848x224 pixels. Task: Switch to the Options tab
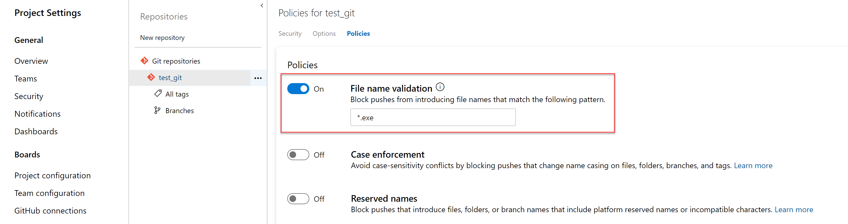click(324, 33)
